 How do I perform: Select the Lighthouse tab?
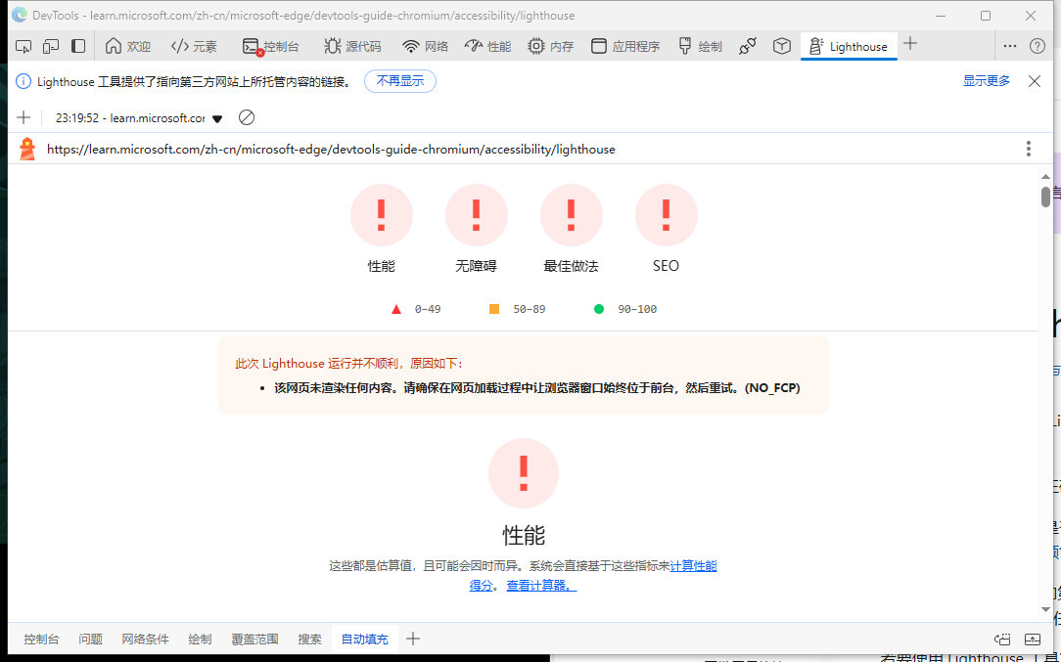pos(849,46)
